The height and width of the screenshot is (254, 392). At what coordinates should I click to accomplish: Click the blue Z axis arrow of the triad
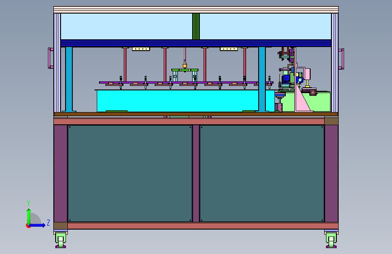pyautogui.click(x=38, y=225)
